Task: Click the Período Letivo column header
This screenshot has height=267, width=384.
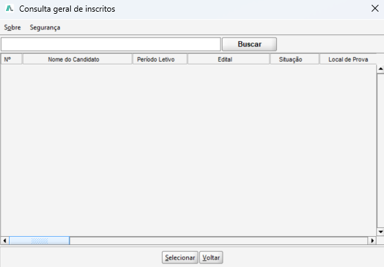Action: tap(160, 59)
